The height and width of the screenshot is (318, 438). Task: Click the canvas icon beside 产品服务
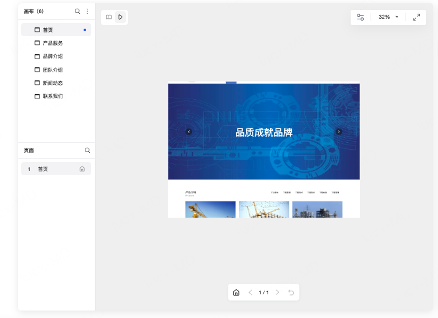(x=37, y=43)
